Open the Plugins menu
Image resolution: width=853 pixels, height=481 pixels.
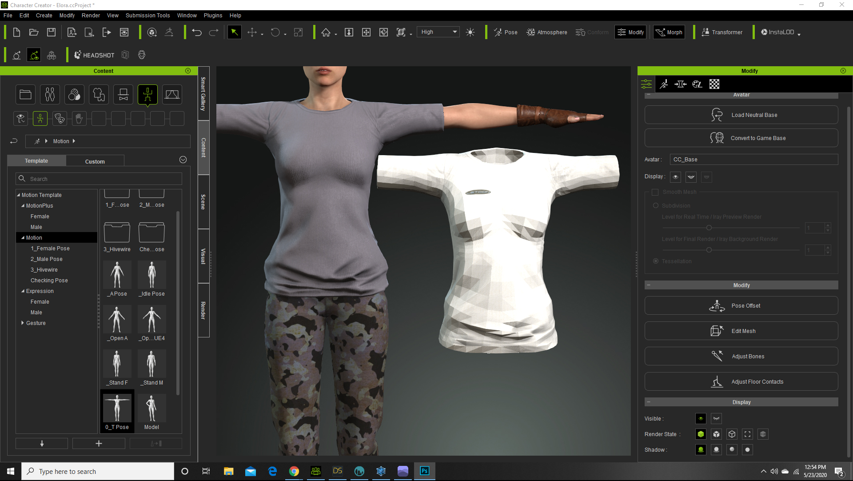pos(213,15)
